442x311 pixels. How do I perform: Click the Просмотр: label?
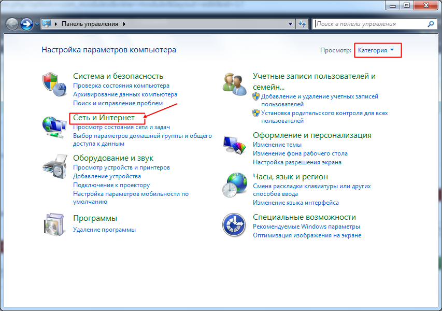[x=335, y=50]
